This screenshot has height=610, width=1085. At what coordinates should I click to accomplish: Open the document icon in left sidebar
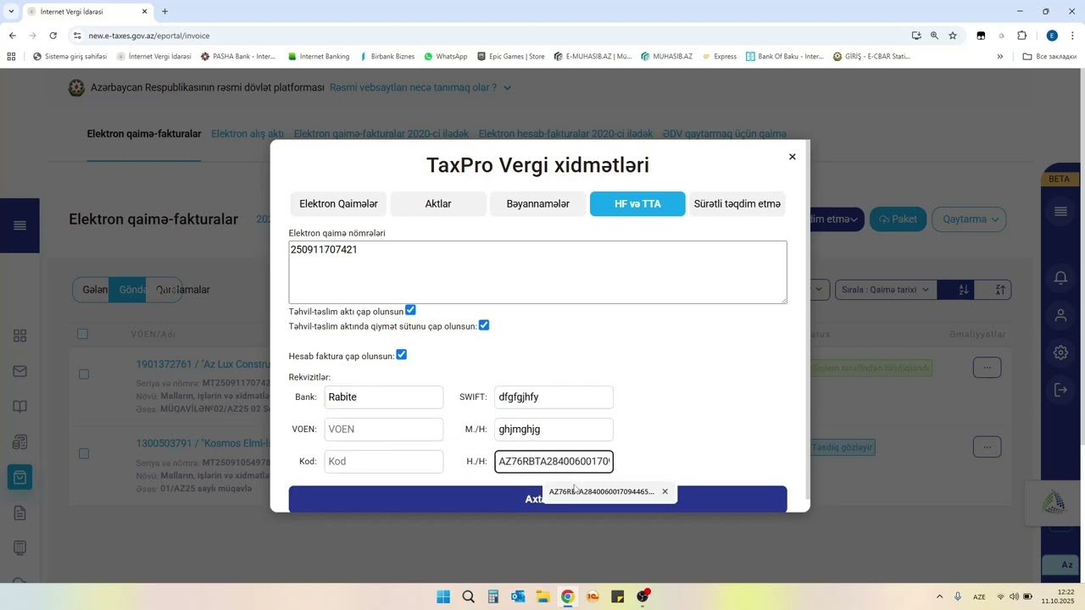(x=19, y=513)
